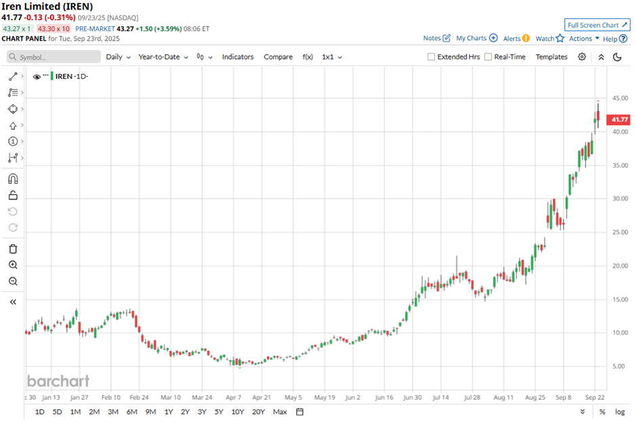Select the 6M time range
This screenshot has width=636, height=424.
tap(132, 412)
